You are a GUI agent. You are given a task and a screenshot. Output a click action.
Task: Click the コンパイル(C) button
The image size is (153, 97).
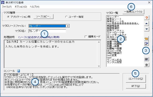point(136,78)
